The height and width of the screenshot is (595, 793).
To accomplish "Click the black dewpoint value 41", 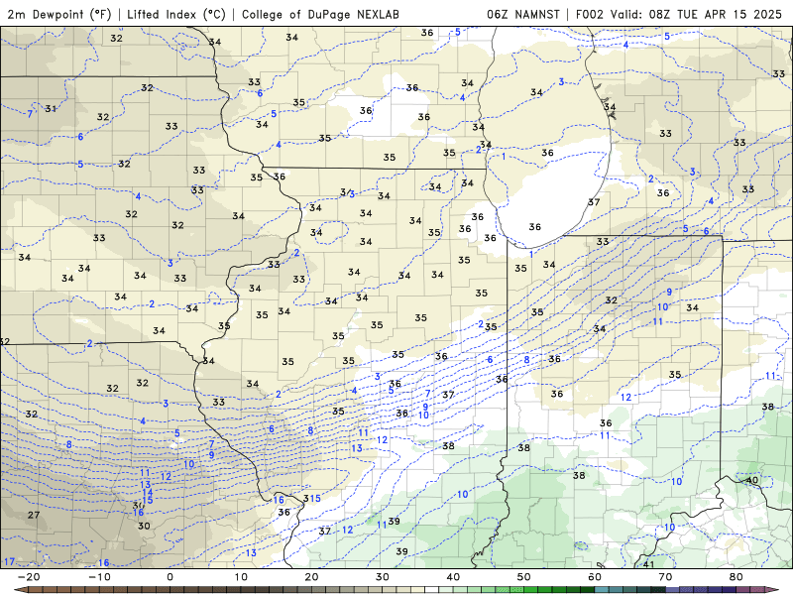I will (648, 564).
